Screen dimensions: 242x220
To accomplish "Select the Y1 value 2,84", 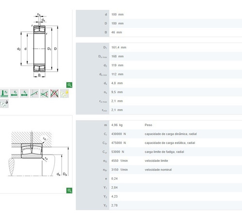I will 114,188.
